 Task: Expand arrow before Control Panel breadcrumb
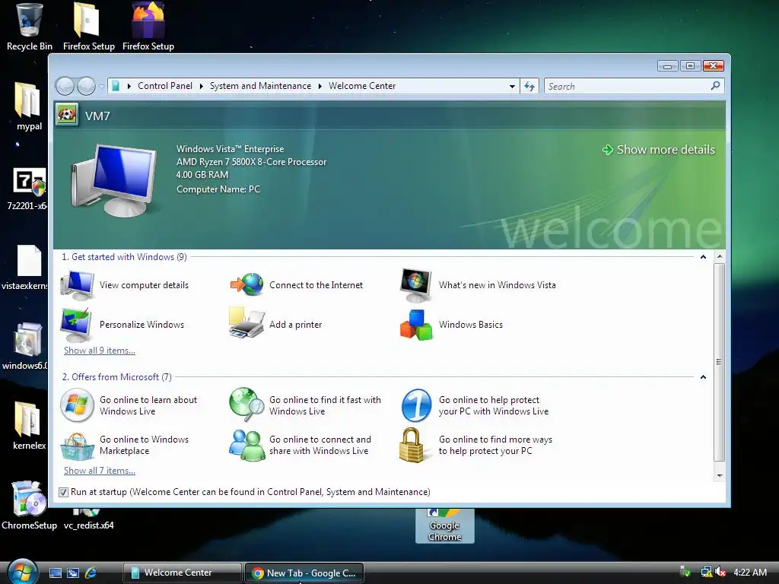click(x=129, y=86)
